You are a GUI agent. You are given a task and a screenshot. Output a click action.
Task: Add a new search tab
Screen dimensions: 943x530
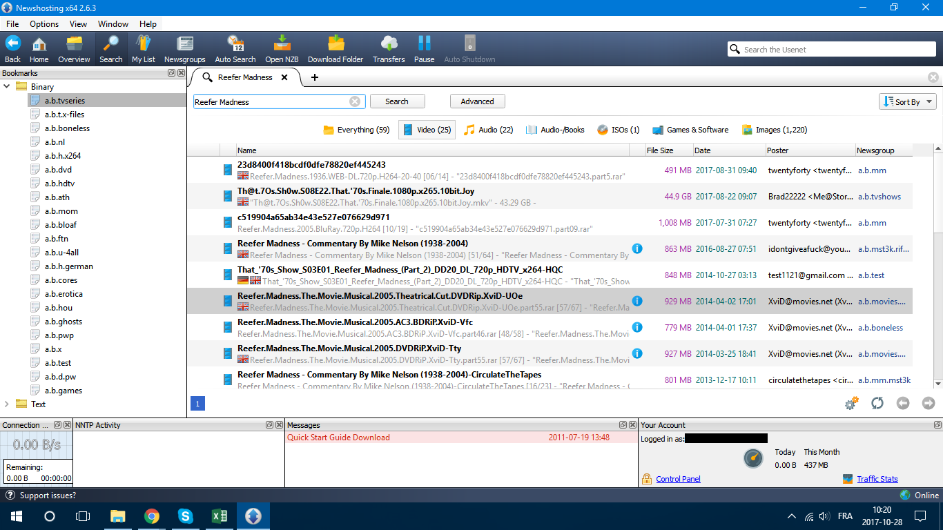pyautogui.click(x=315, y=77)
